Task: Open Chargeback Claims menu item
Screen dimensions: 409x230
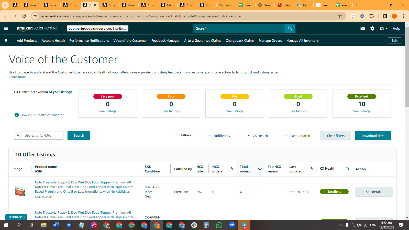Action: tap(240, 40)
